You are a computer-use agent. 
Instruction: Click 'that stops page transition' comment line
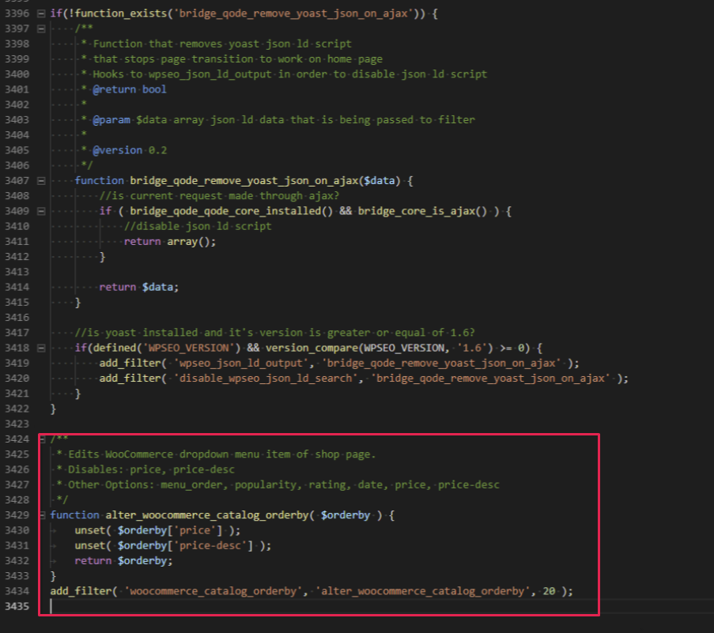tap(238, 59)
